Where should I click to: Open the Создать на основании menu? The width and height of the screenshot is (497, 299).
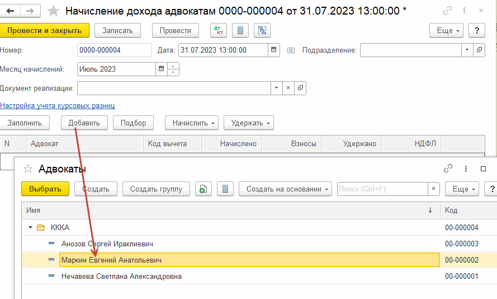click(285, 189)
